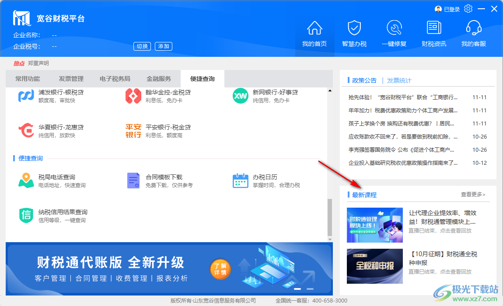This screenshot has width=503, height=306.
Task: Open 全税种申报 course thumbnail
Action: click(x=375, y=266)
